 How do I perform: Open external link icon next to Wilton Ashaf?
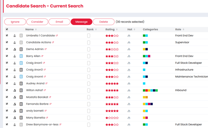point(45,90)
